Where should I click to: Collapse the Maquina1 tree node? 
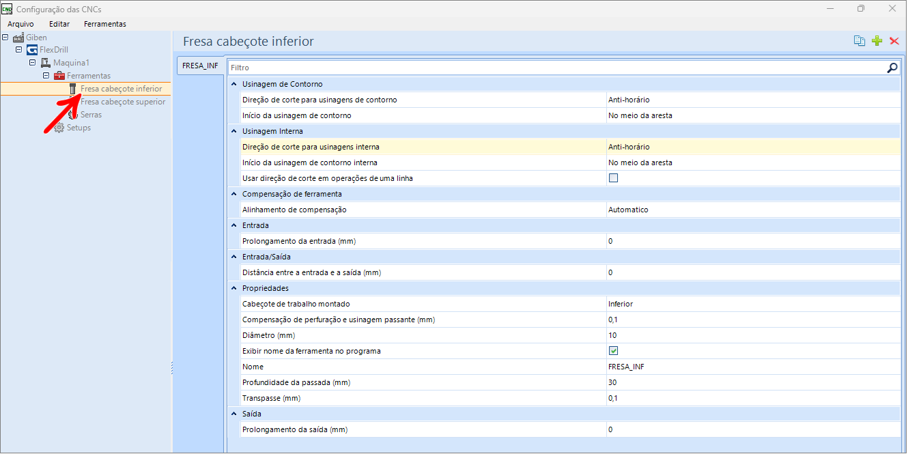(x=32, y=63)
